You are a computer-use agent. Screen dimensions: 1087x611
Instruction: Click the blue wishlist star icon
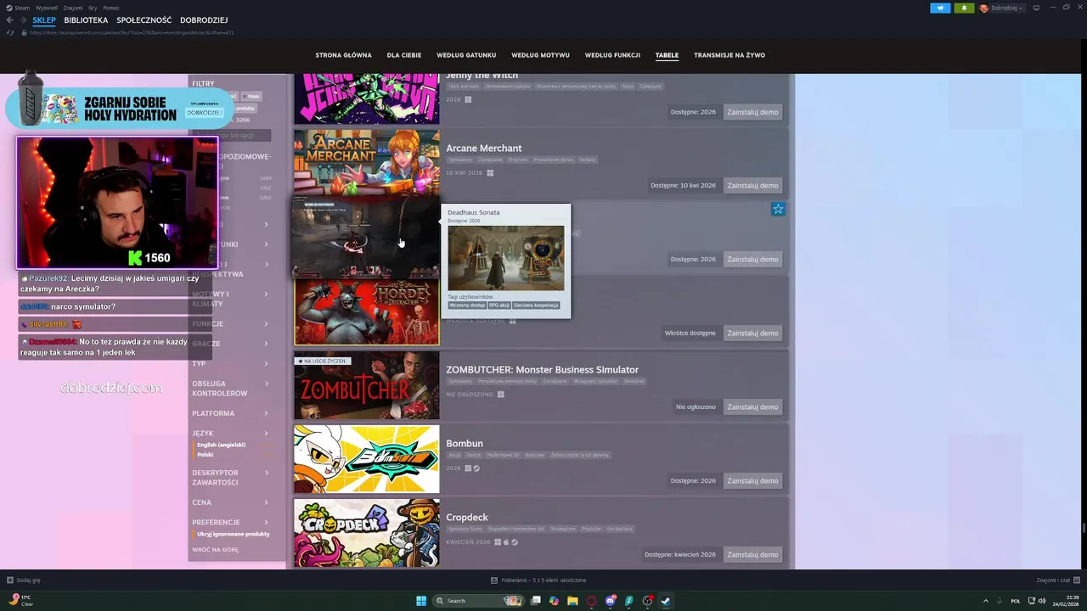point(778,209)
